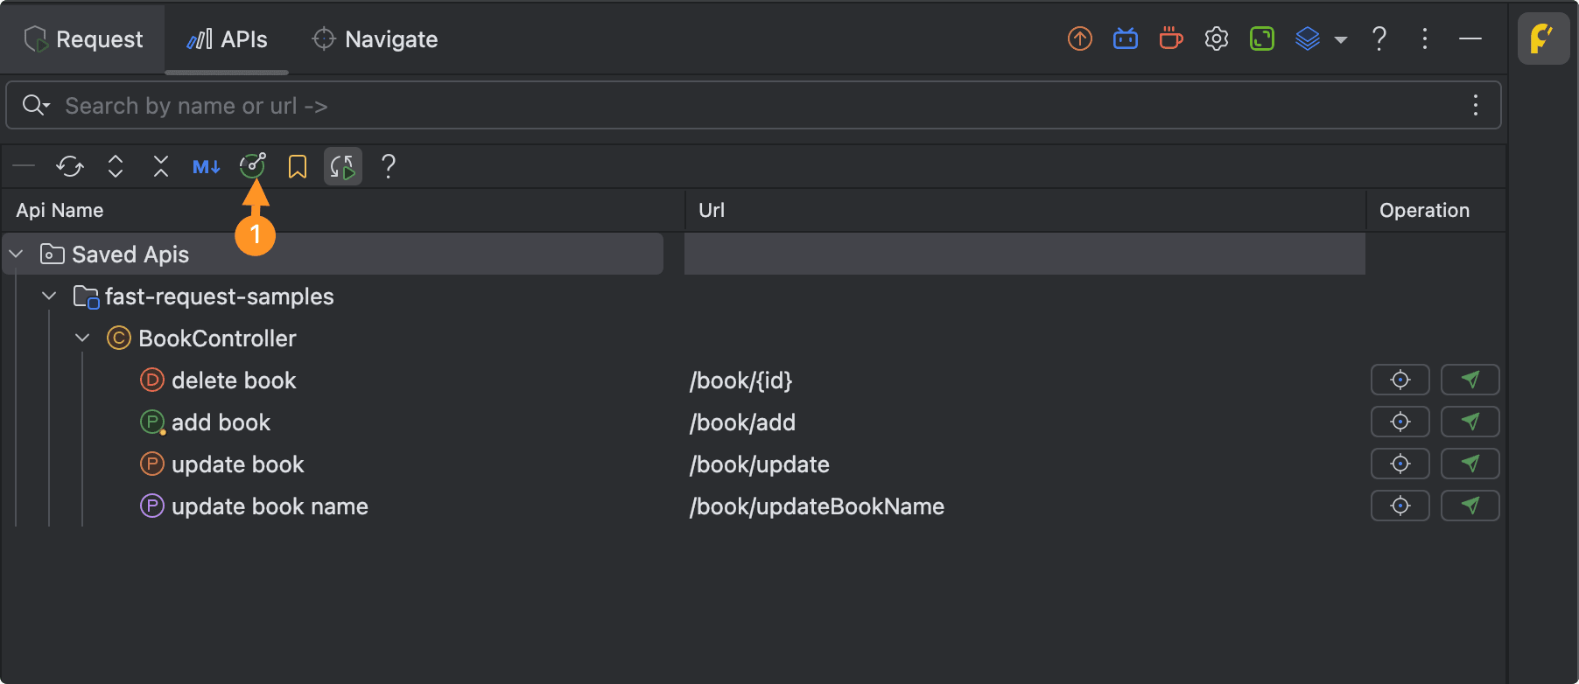
Task: Click the coffee cup icon
Action: (1171, 39)
